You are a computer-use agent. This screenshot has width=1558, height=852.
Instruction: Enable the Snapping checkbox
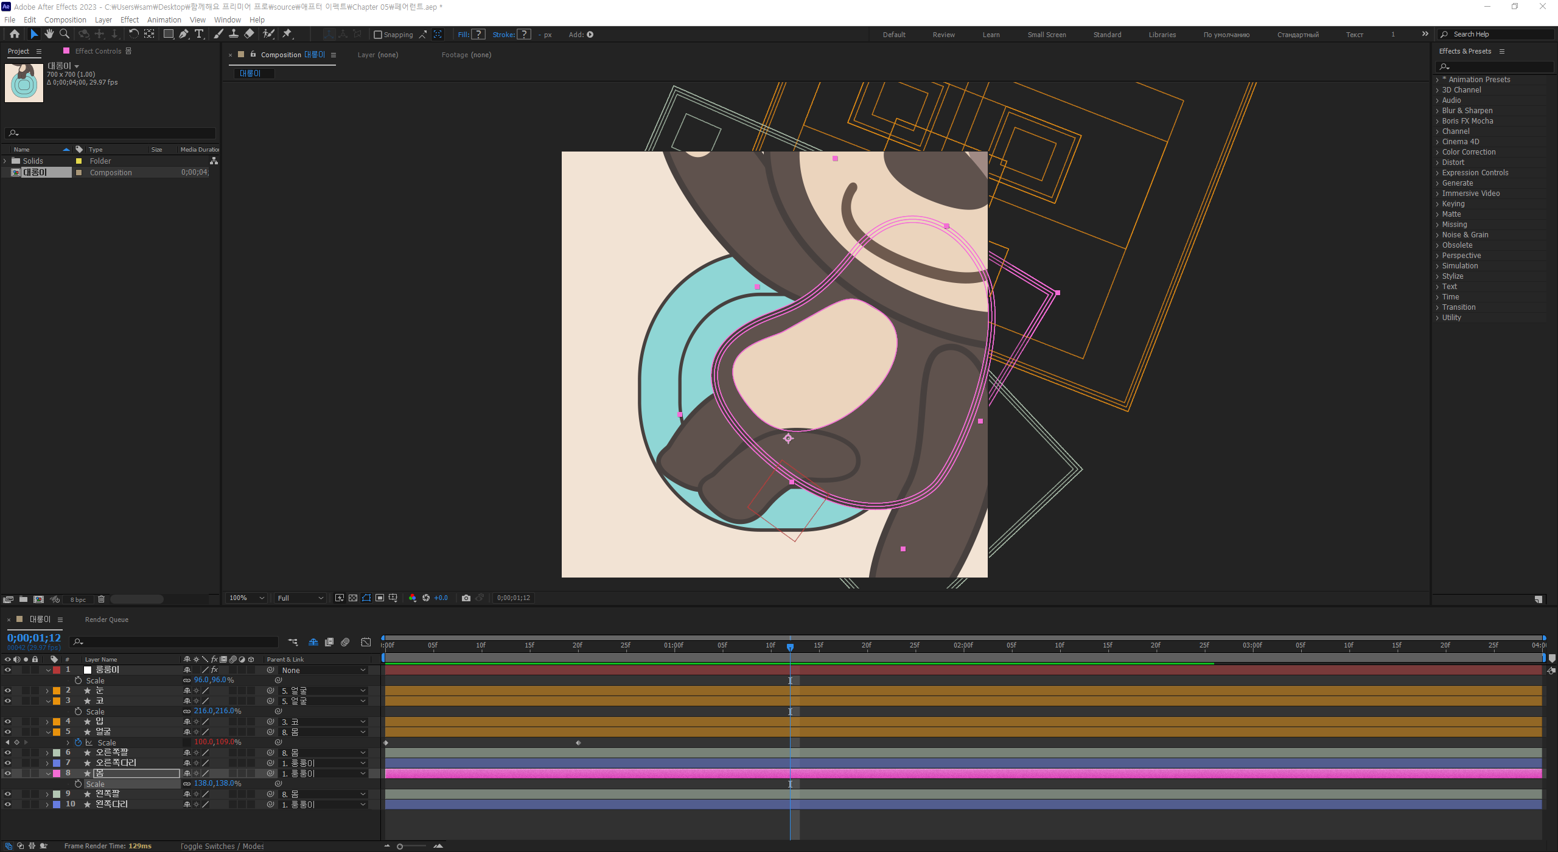click(x=378, y=35)
